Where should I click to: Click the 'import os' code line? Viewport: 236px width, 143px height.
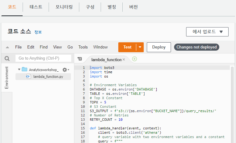[x=99, y=76]
